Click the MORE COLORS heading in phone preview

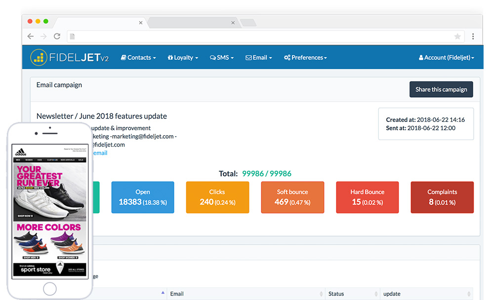49,227
